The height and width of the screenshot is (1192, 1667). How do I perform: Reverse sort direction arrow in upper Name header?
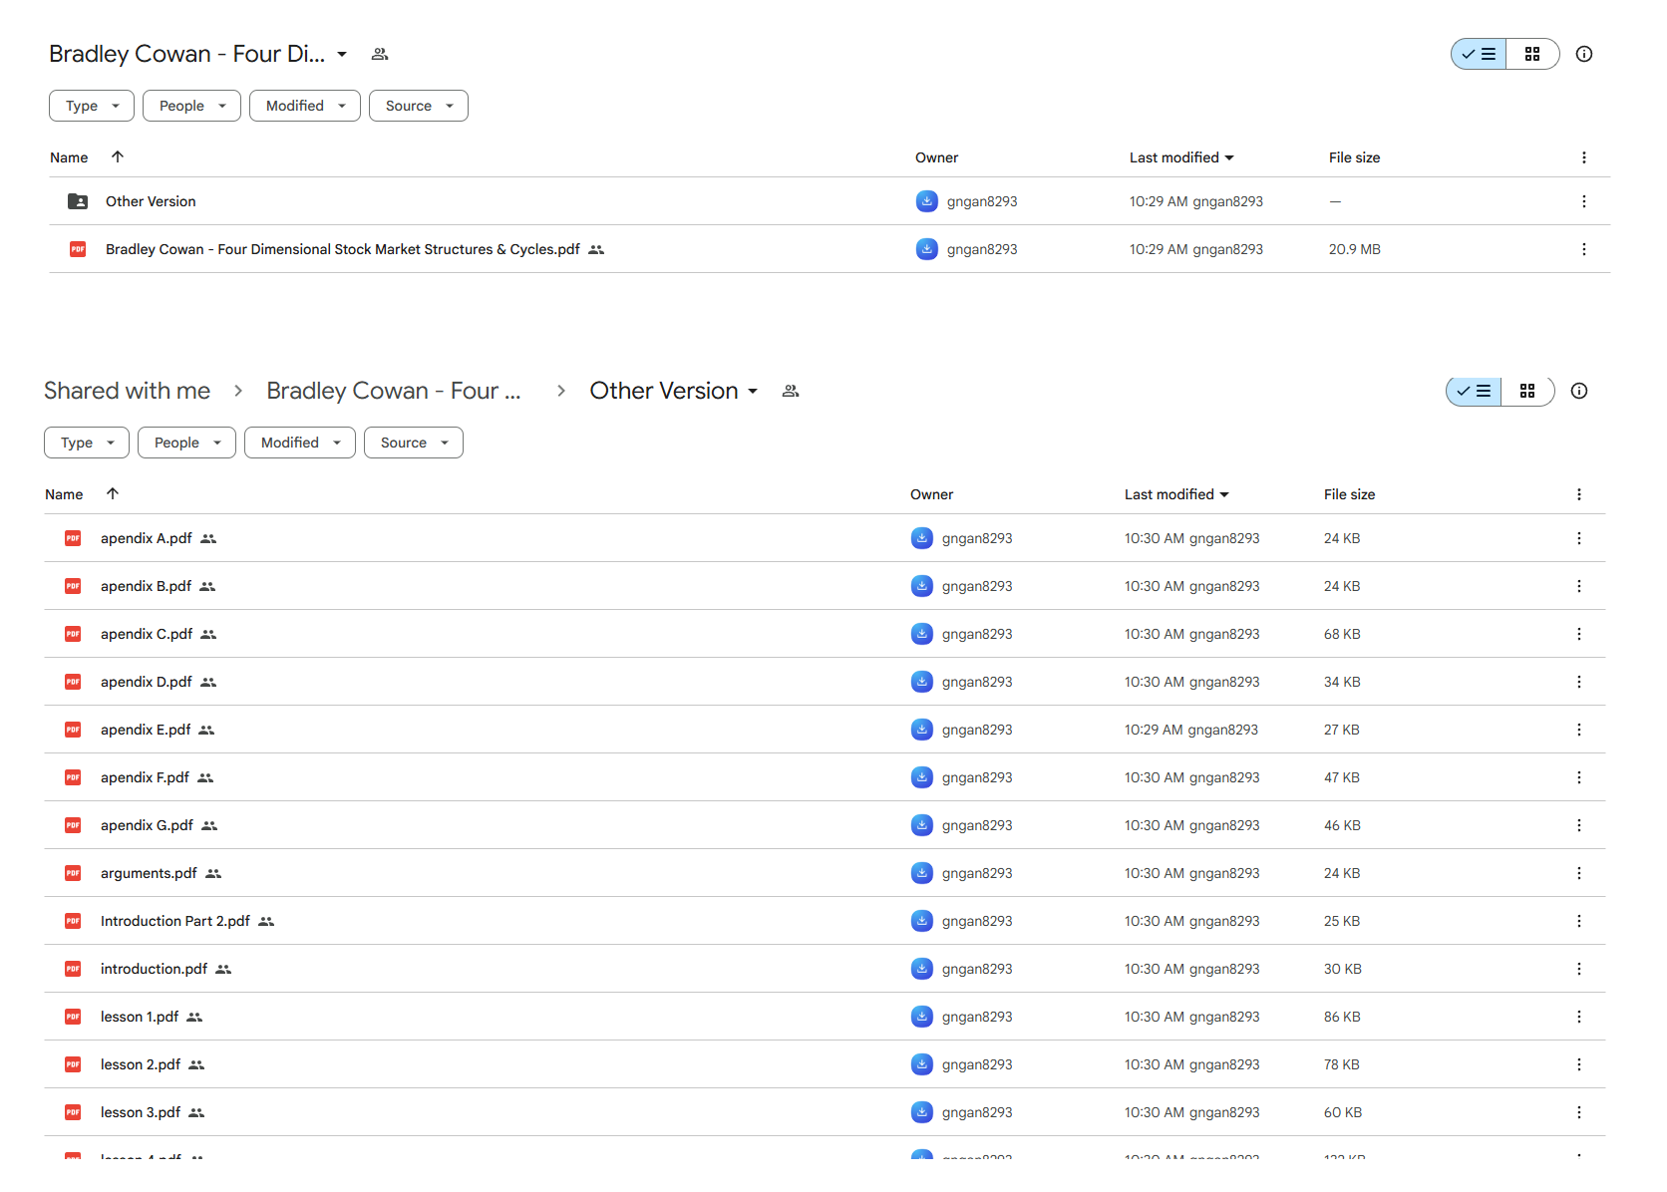118,156
